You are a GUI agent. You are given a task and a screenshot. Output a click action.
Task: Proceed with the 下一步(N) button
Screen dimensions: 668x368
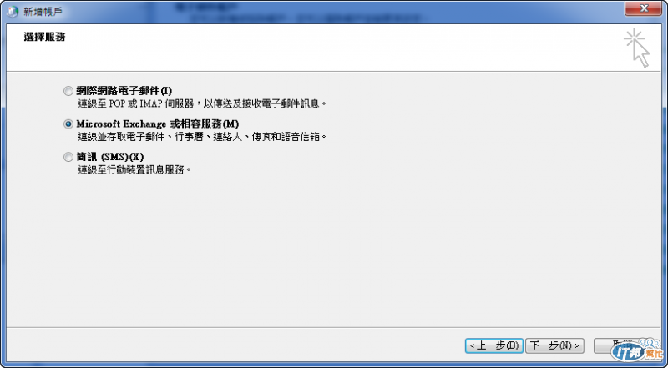[x=554, y=345]
